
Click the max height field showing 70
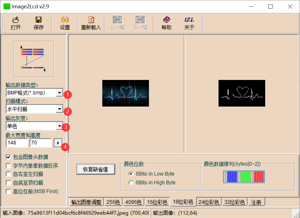coord(41,143)
